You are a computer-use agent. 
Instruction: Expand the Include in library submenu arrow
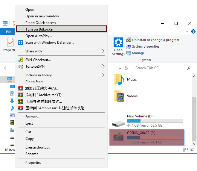103,75
